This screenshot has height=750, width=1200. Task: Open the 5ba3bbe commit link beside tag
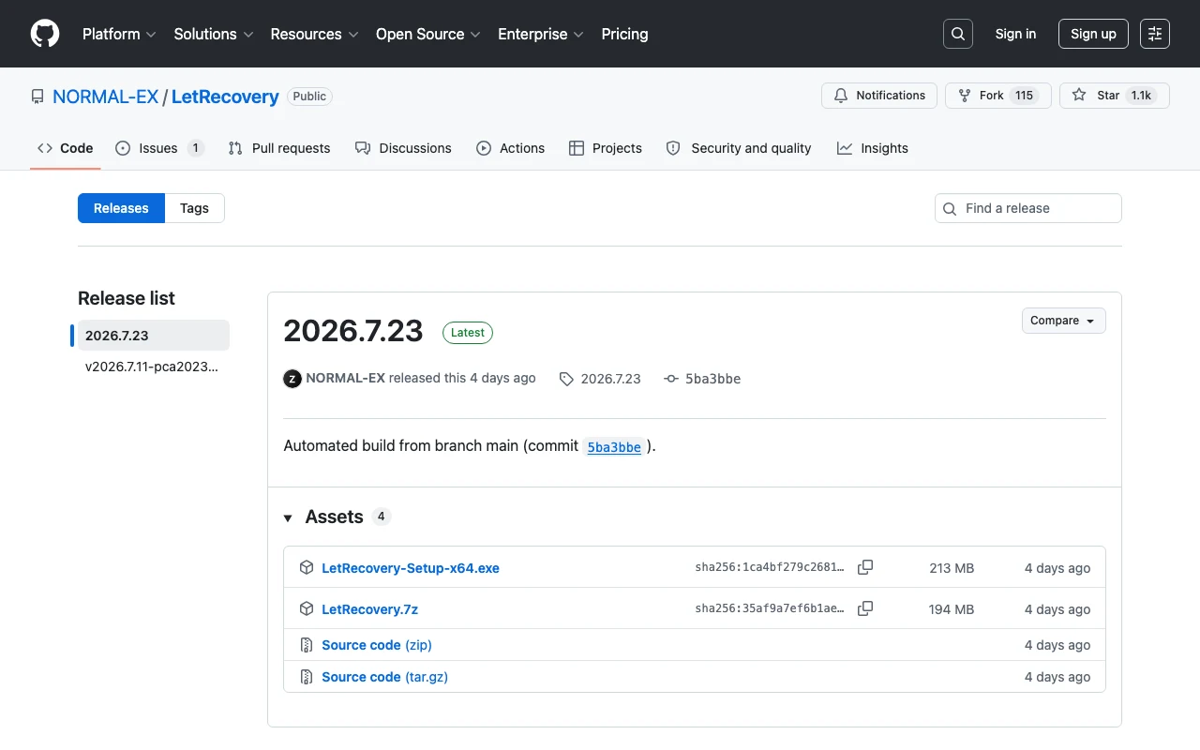click(702, 379)
